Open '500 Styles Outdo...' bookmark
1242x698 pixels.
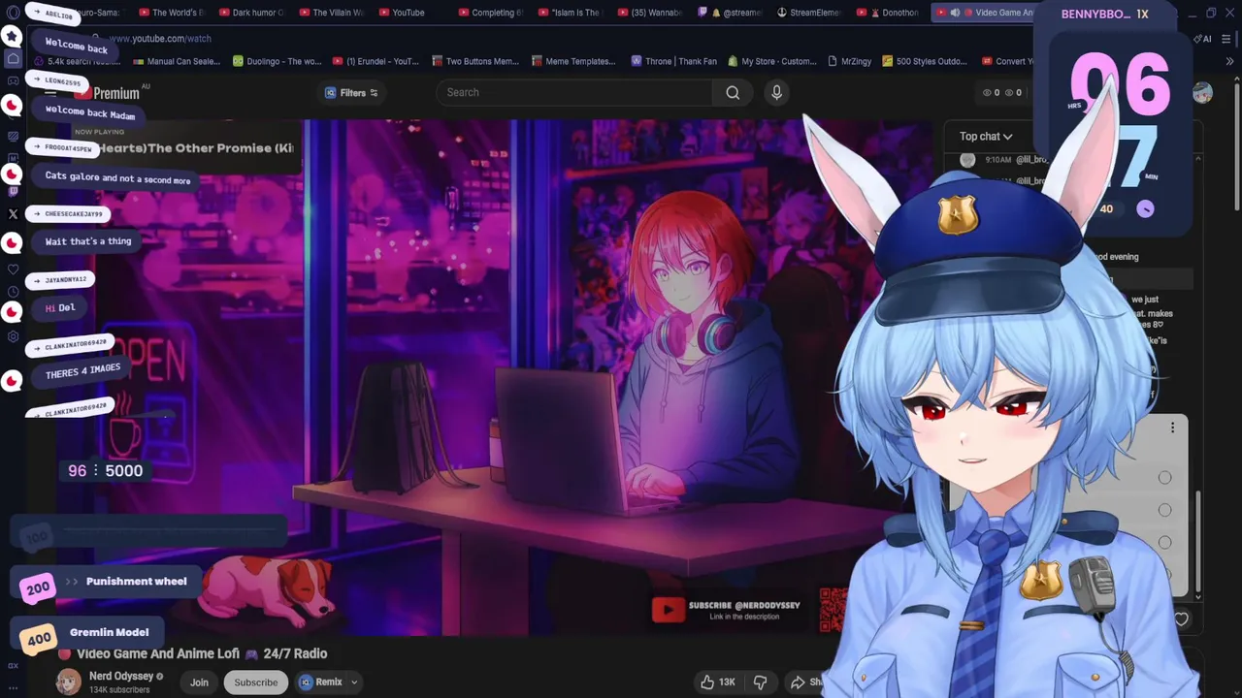(925, 61)
